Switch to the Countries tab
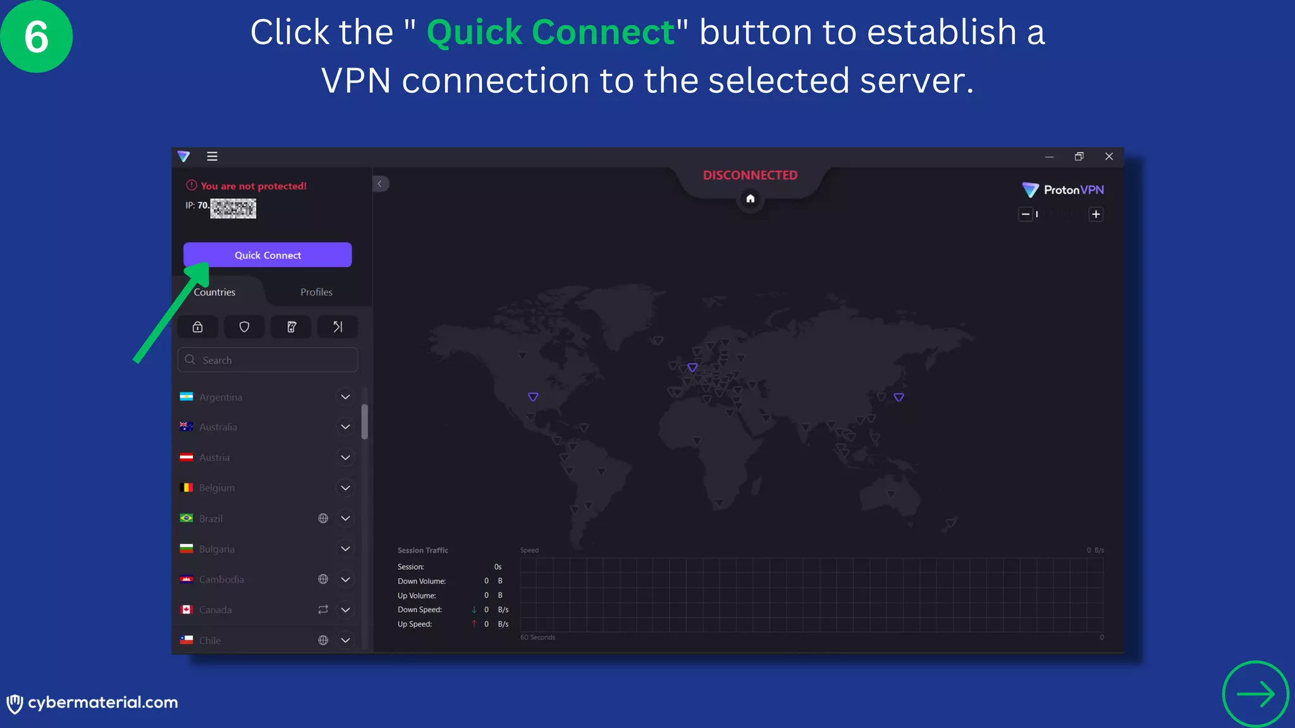 coord(214,292)
